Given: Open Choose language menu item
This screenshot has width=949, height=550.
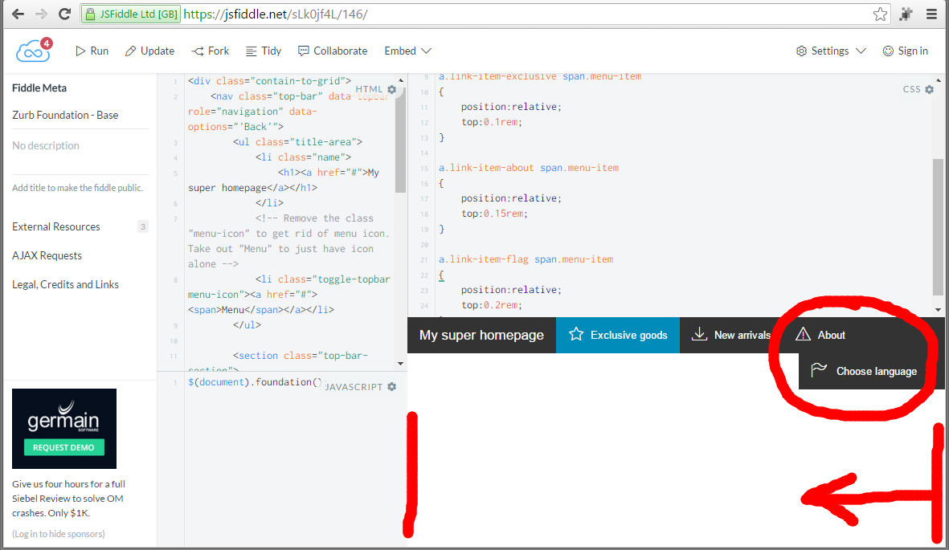Looking at the screenshot, I should click(865, 371).
